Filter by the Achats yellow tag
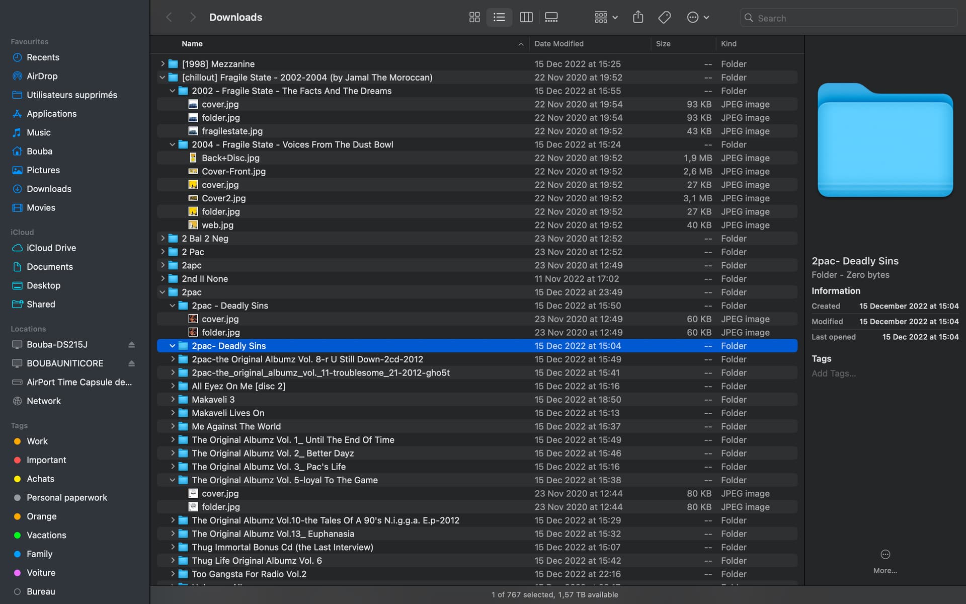966x604 pixels. 40,479
